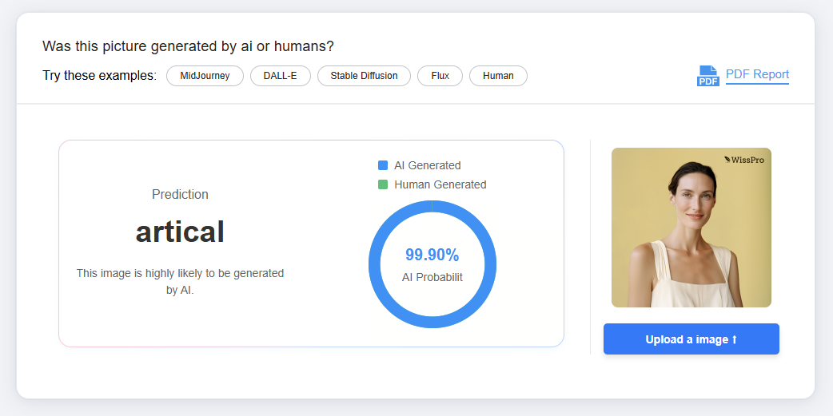Click the 'artical' prediction result text
The height and width of the screenshot is (416, 833).
(180, 232)
